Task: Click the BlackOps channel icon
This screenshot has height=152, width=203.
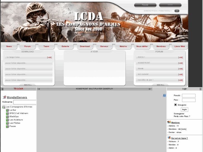Action: [x=7, y=117]
